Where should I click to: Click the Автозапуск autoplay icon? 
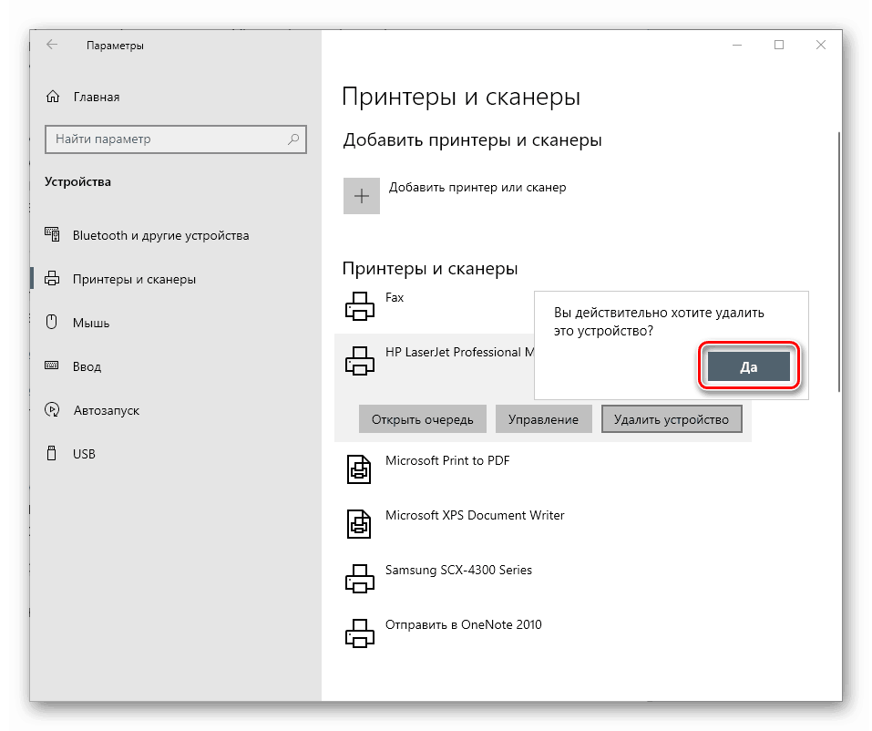[x=52, y=410]
